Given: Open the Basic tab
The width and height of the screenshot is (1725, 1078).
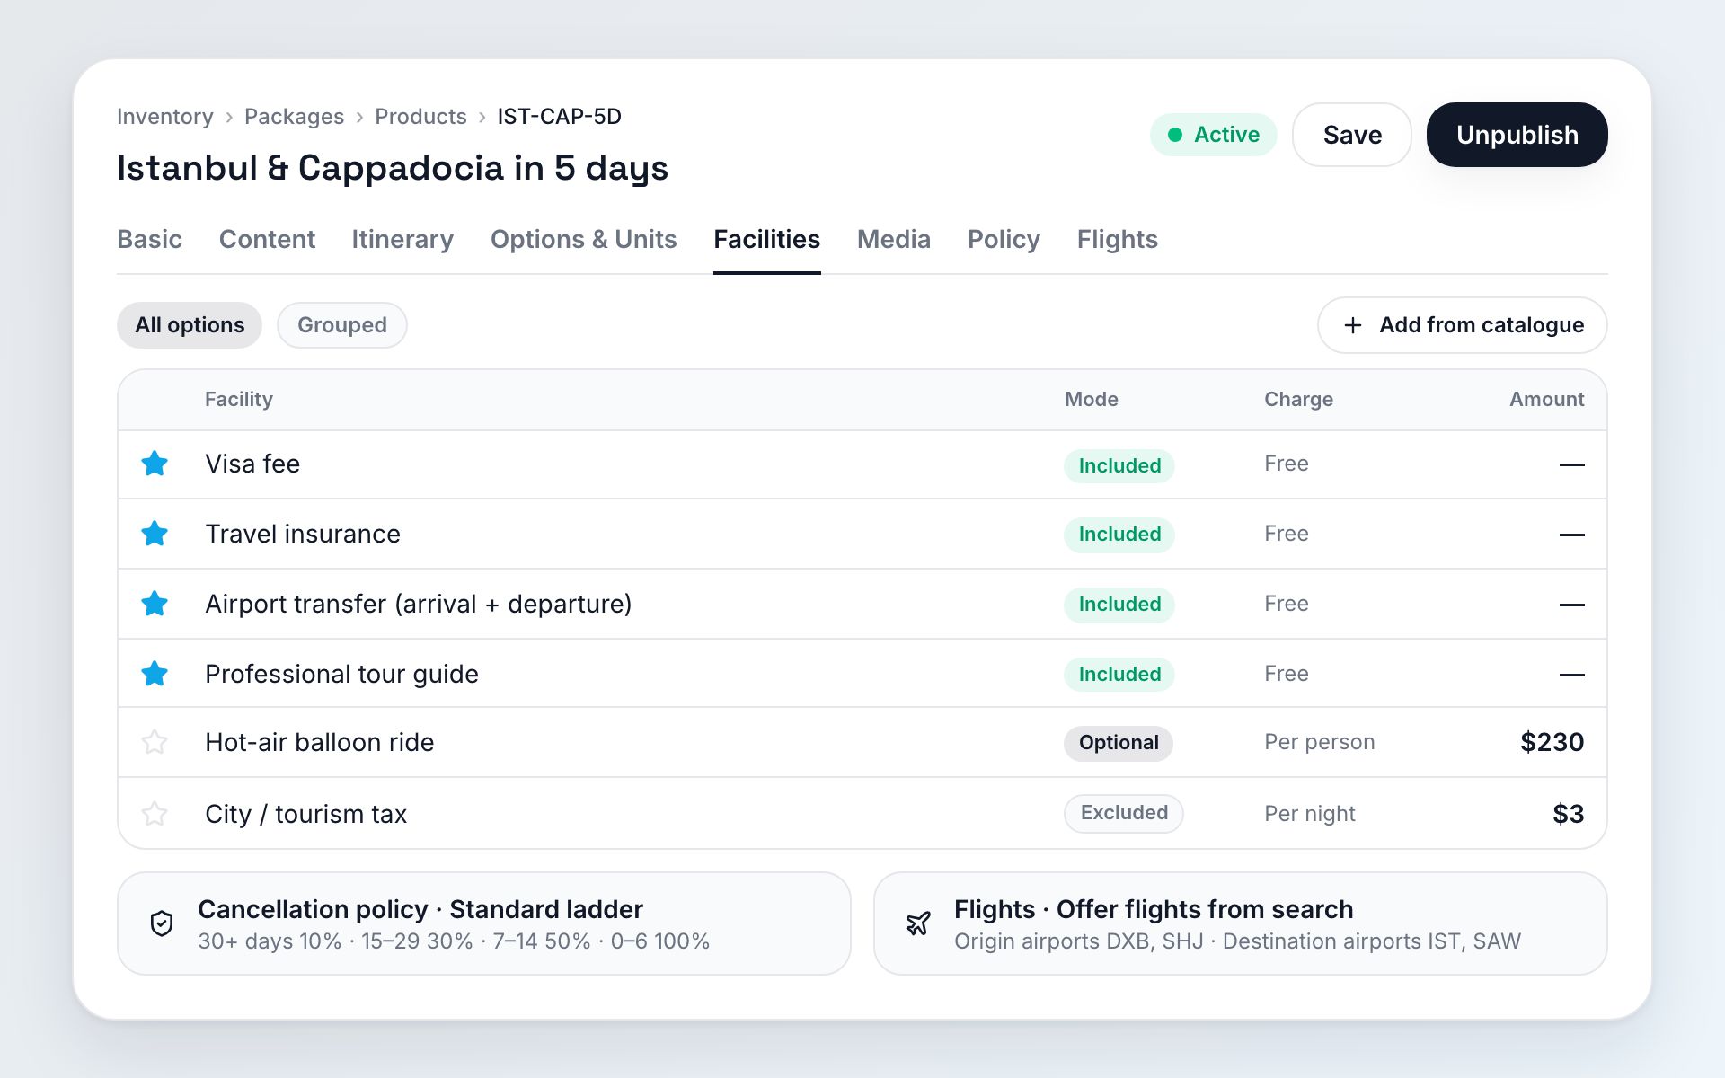Looking at the screenshot, I should pyautogui.click(x=149, y=239).
